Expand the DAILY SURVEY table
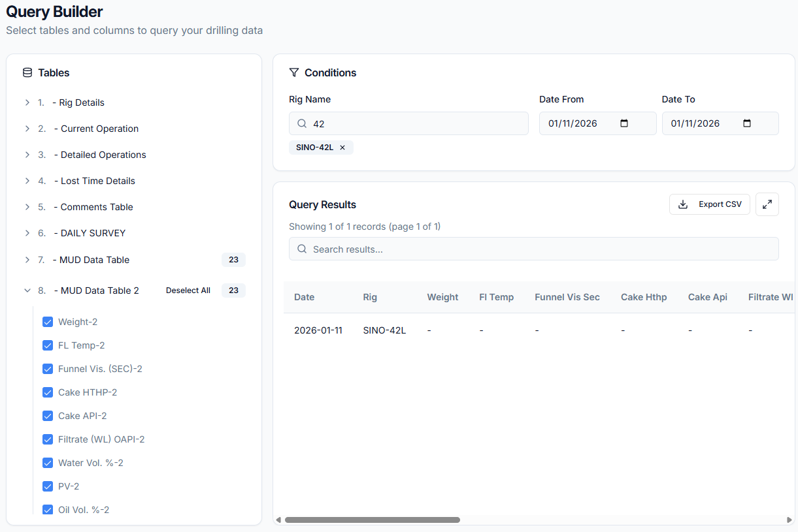The image size is (798, 532). tap(27, 233)
